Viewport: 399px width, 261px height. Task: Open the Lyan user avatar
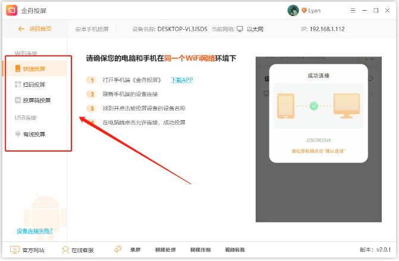(293, 11)
